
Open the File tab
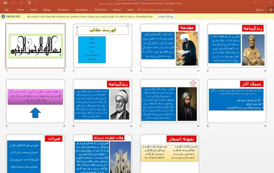click(7, 10)
